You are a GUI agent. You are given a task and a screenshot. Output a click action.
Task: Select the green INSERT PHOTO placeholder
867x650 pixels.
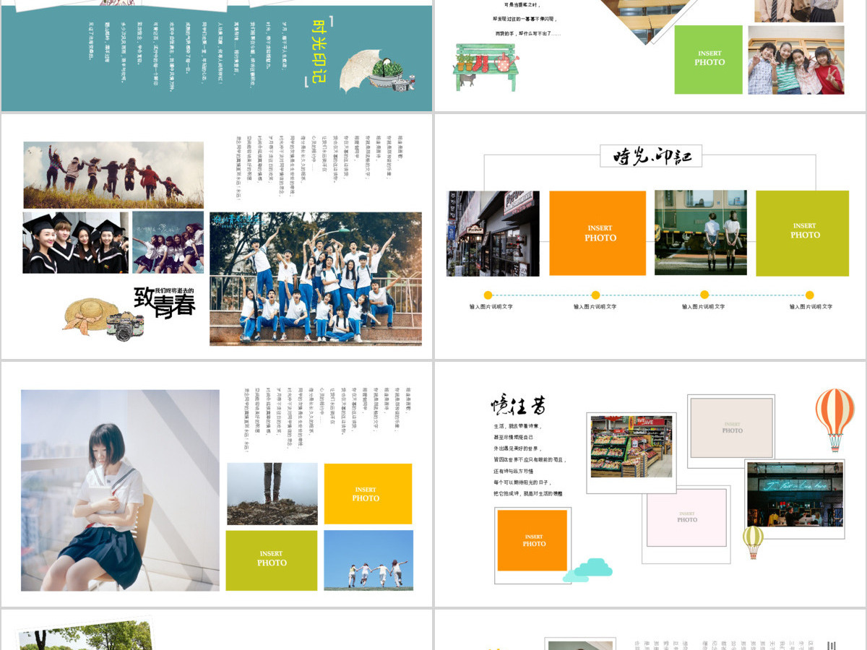708,60
